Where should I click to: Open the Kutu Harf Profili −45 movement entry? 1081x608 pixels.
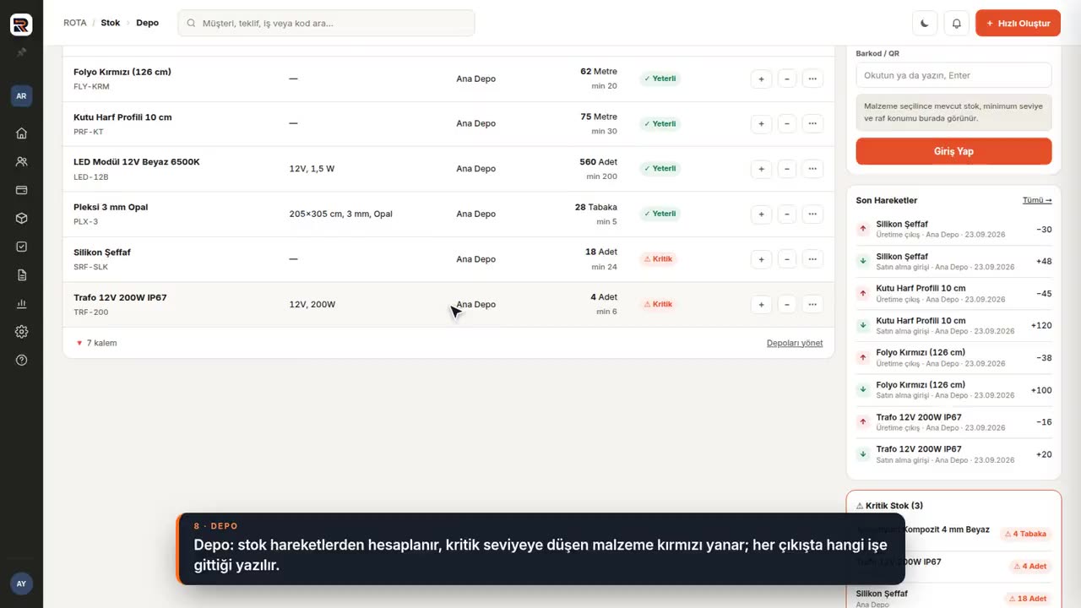(x=953, y=293)
